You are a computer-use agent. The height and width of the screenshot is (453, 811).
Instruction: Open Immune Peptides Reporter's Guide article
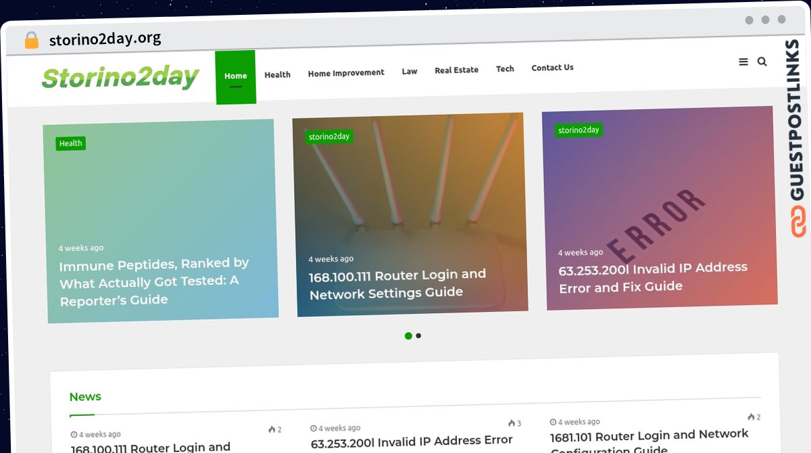[154, 282]
